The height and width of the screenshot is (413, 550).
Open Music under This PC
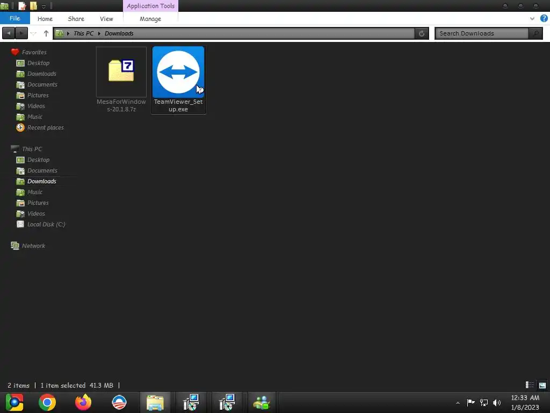35,192
